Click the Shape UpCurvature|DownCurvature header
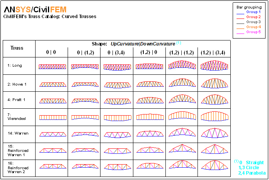 coord(130,44)
